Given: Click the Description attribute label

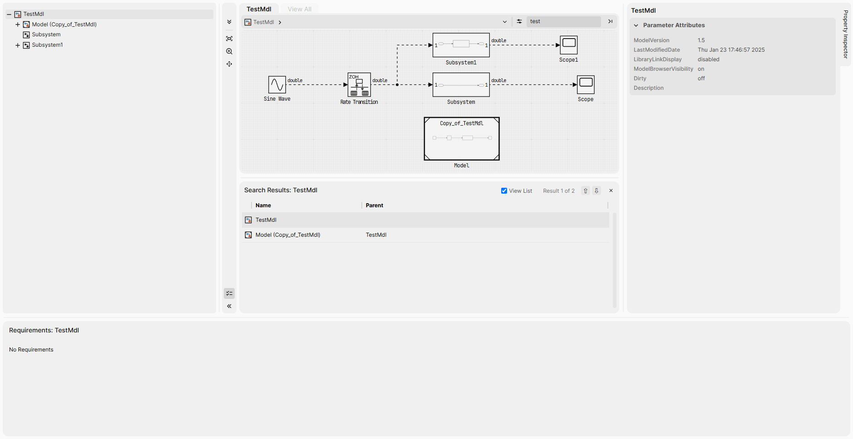Looking at the screenshot, I should [649, 88].
